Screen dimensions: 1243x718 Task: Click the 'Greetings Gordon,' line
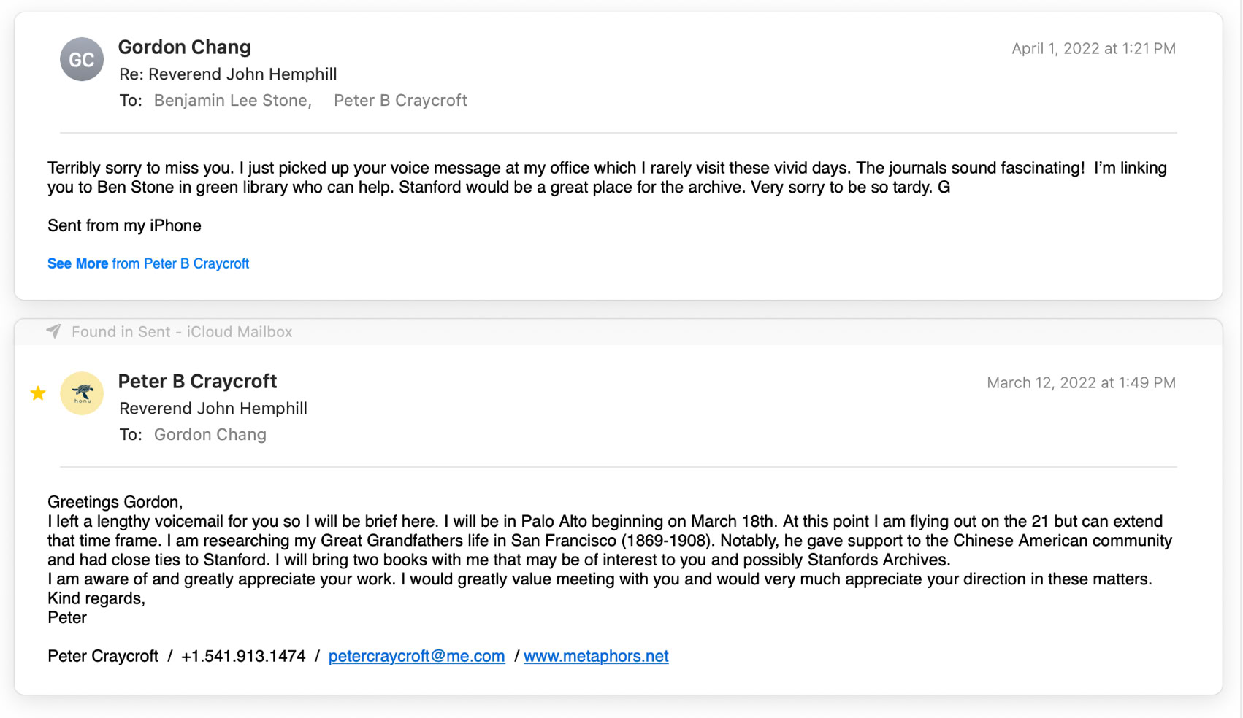[115, 502]
